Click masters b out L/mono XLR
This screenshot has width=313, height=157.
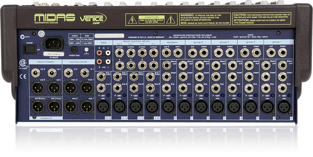(54, 107)
